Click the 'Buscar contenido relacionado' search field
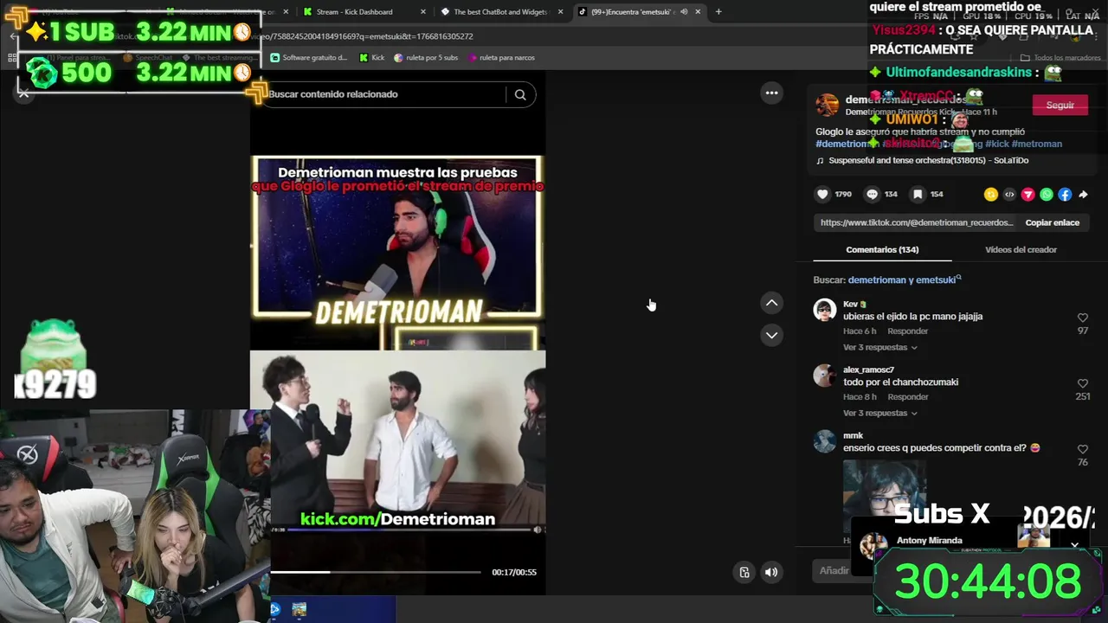The width and height of the screenshot is (1108, 623). (x=385, y=94)
